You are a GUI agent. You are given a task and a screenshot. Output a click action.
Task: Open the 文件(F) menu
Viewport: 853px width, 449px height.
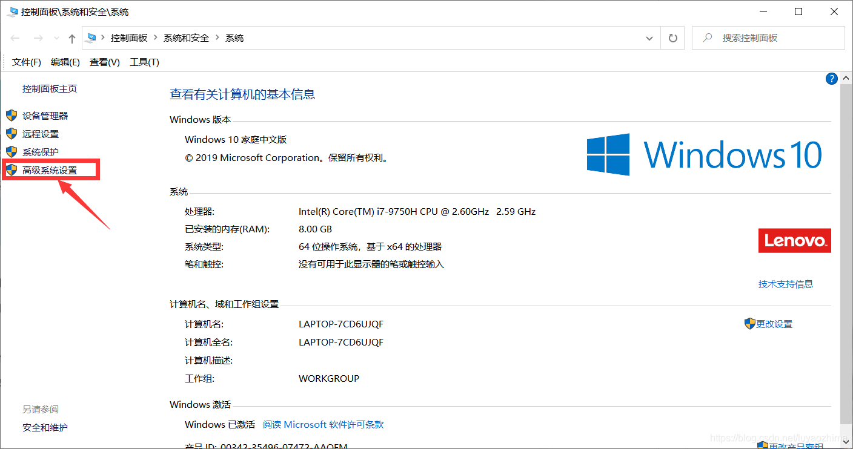tap(27, 62)
